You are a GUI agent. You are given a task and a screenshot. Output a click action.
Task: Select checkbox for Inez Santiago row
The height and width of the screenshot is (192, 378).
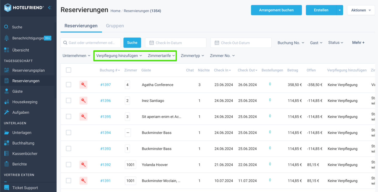point(69,101)
